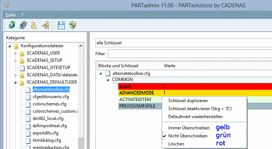272x149 pixels.
Task: Click the file icon next to din962_local.cfg
Action: [28, 119]
